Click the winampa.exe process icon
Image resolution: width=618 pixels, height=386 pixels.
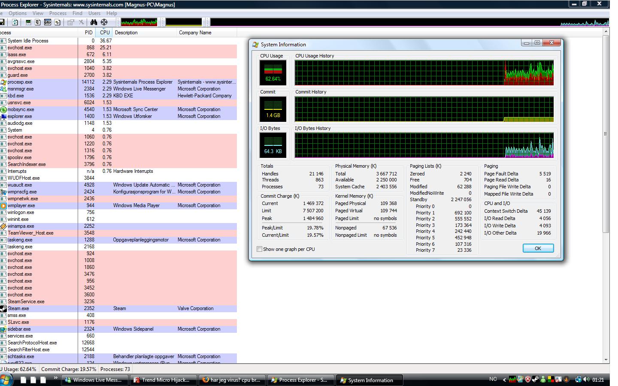click(3, 226)
